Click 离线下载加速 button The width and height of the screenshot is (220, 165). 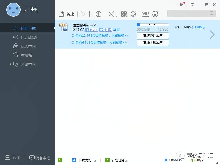pos(153,43)
